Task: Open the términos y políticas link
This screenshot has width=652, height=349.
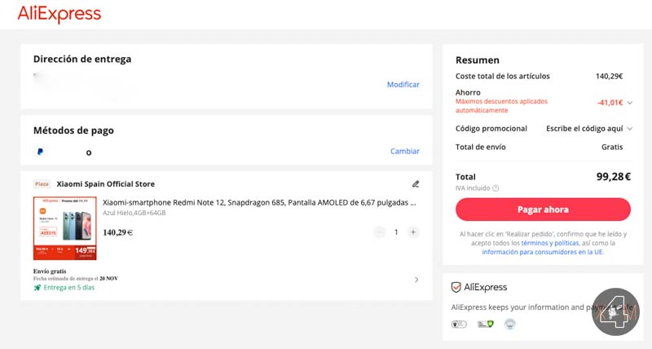Action: point(549,243)
